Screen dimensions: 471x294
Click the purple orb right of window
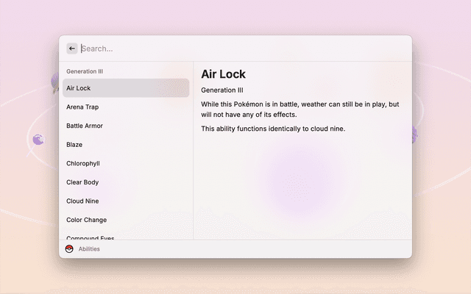415,135
